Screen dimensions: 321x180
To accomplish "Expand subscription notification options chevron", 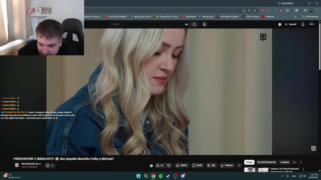I will pyautogui.click(x=52, y=165).
